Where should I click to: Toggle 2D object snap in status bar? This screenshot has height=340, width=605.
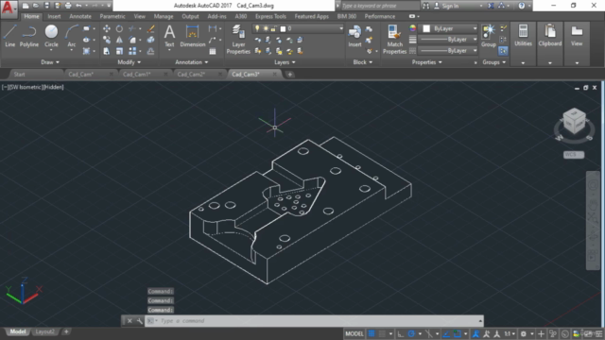point(458,333)
